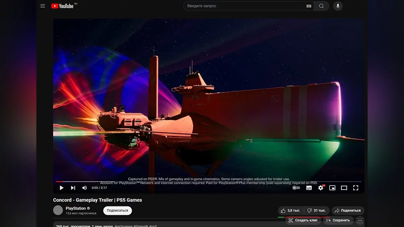Click the Подписаться subscribe button
Viewport: 404px width, 227px height.
tap(117, 211)
